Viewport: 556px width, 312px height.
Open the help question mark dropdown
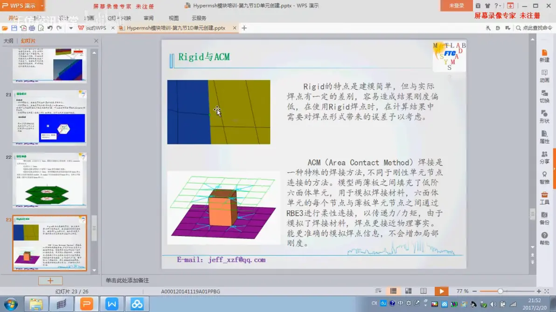498,6
